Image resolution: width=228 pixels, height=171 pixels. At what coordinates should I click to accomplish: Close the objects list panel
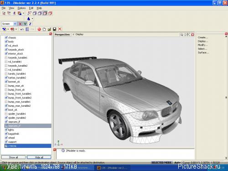[x=51, y=34]
